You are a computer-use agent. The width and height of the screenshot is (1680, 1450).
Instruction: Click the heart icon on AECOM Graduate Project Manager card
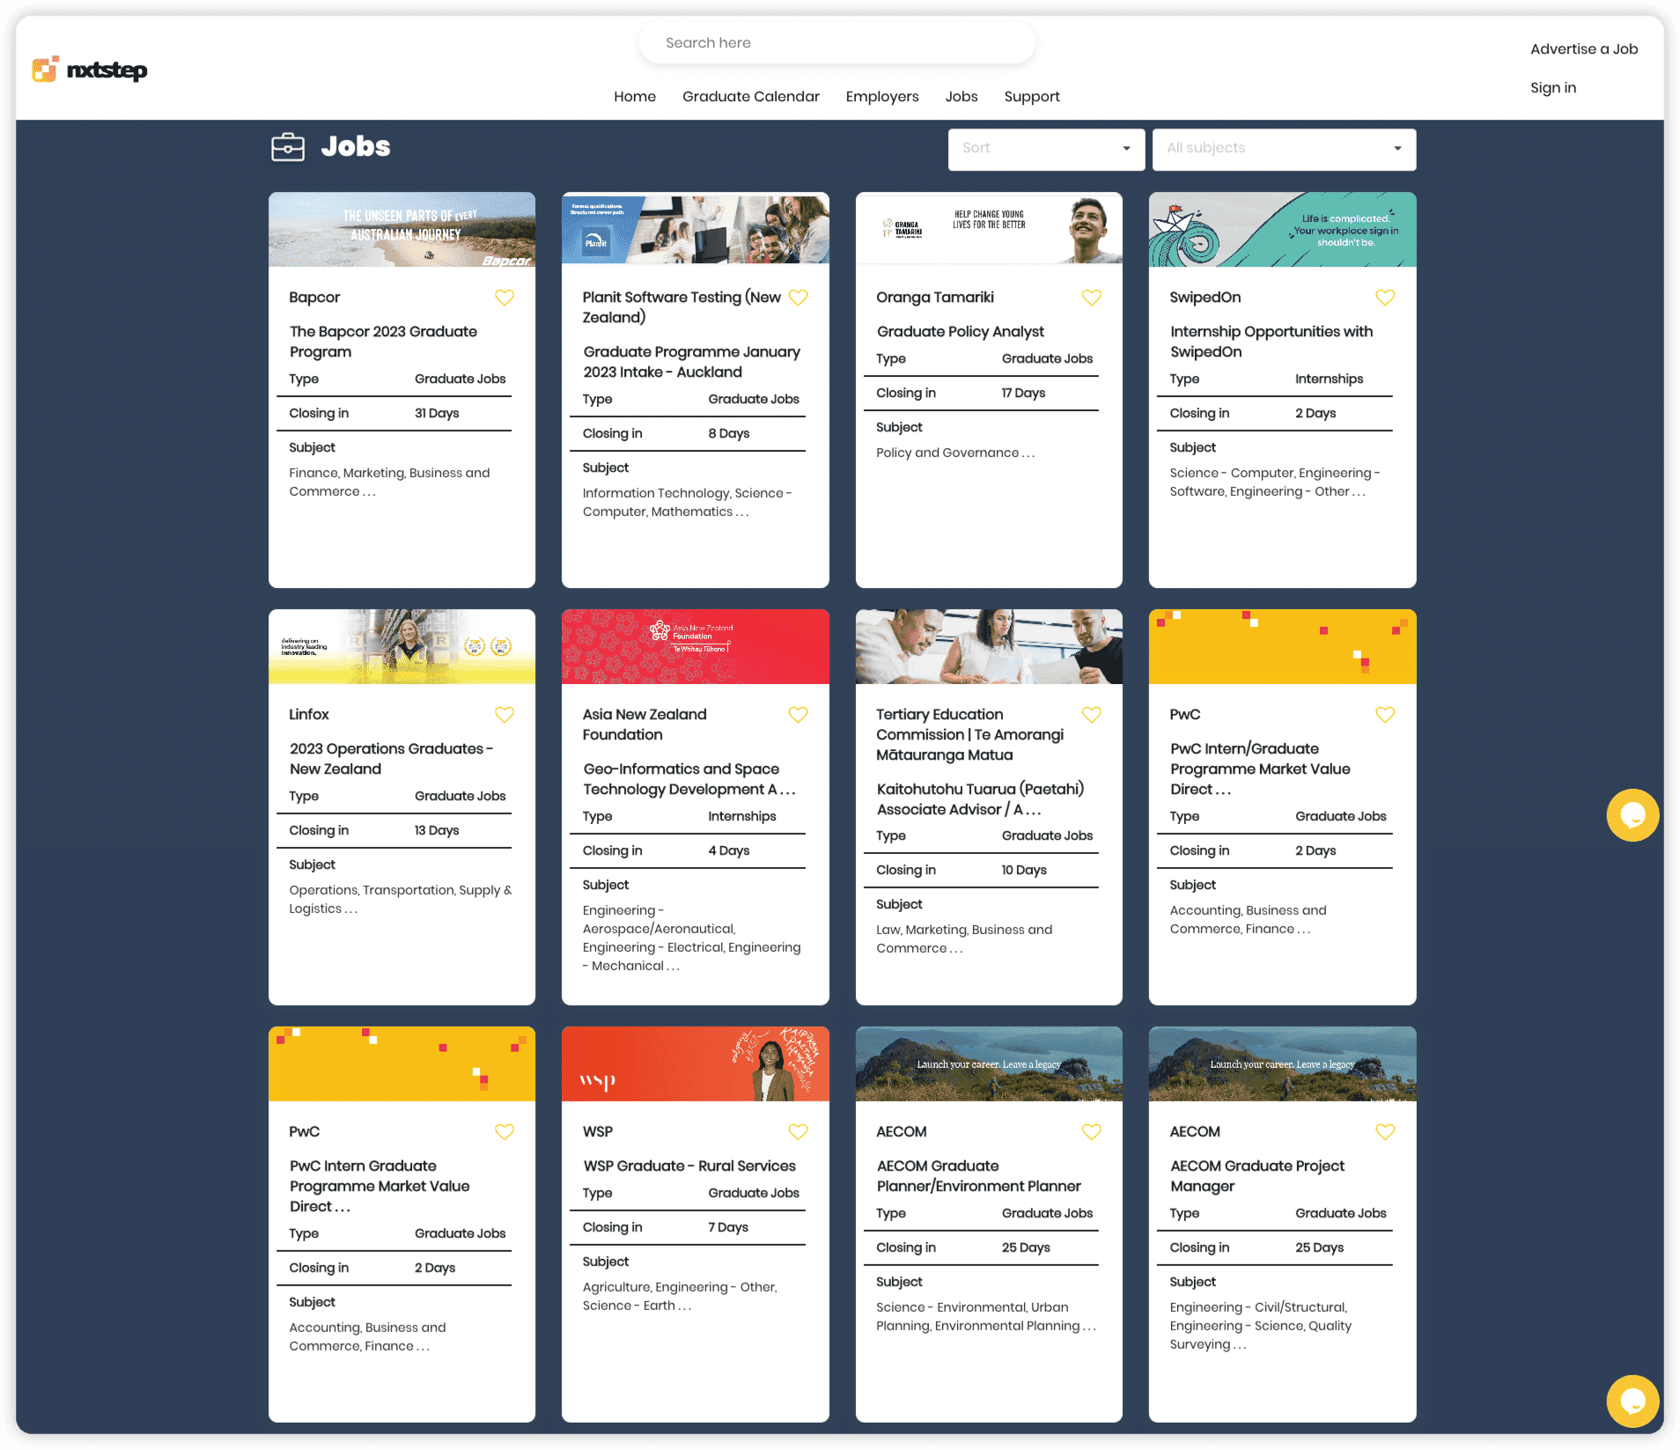tap(1385, 1132)
